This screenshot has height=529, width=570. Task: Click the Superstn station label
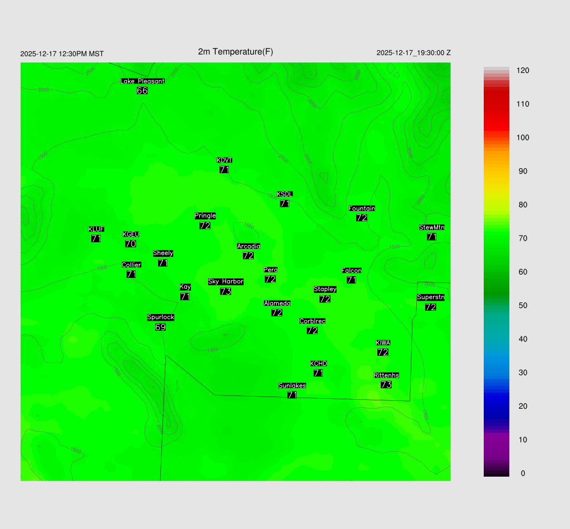pyautogui.click(x=430, y=297)
